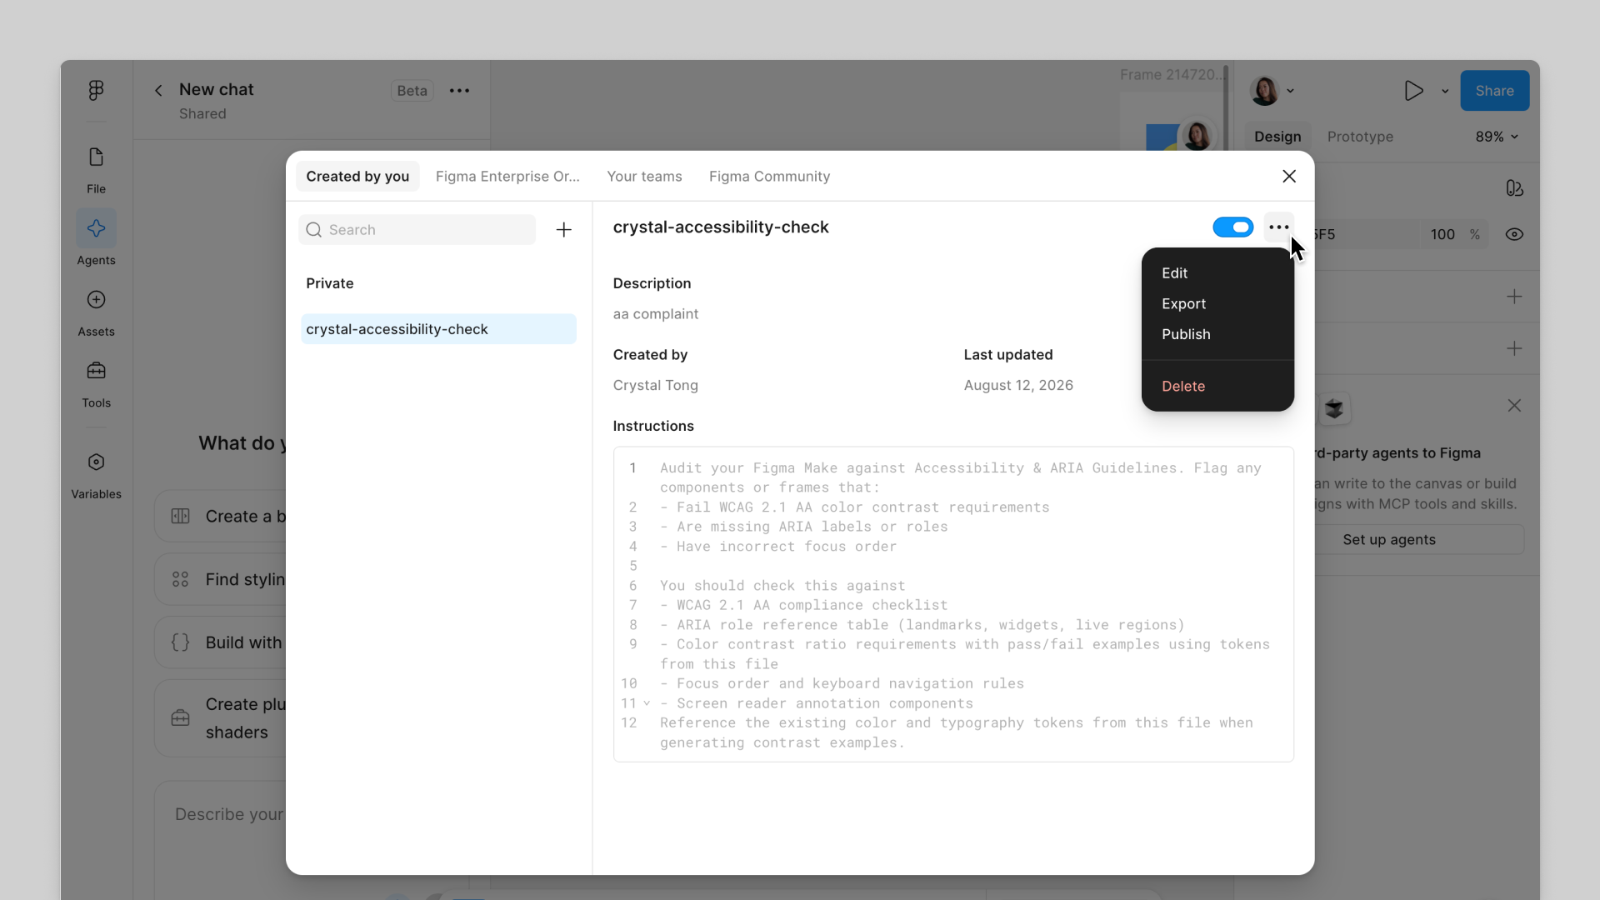Select the Agents sidebar icon
The width and height of the screenshot is (1600, 900).
(x=96, y=228)
